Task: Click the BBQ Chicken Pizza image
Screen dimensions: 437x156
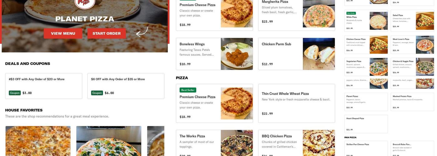Action: [319, 143]
